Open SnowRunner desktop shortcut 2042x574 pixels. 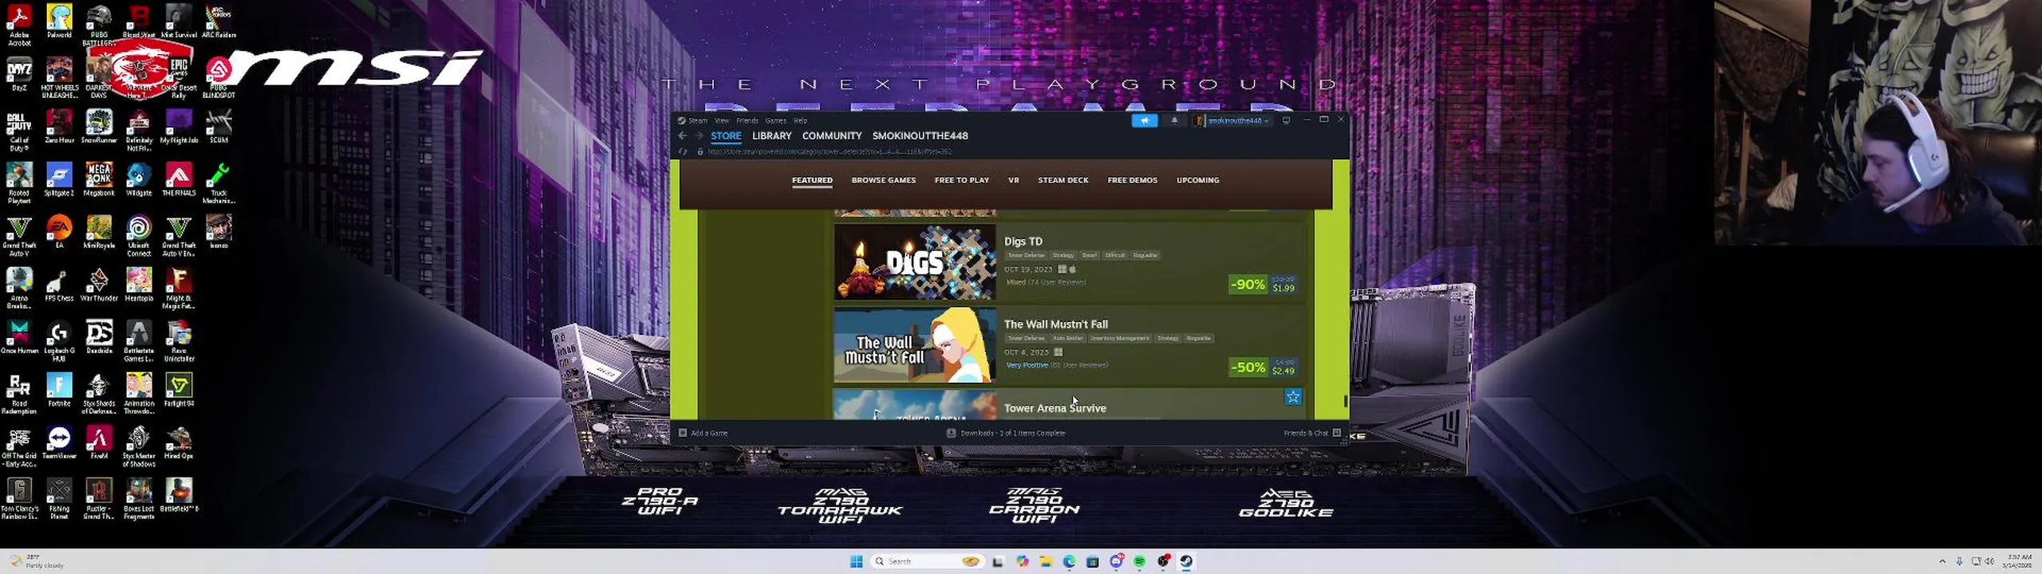(x=99, y=127)
